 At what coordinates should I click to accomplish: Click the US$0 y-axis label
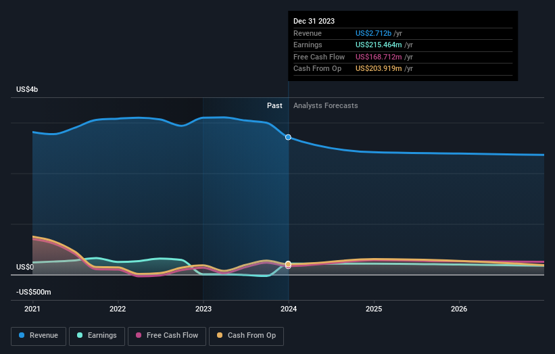[x=25, y=267]
